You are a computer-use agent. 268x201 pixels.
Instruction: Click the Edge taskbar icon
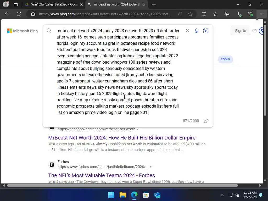(134, 195)
